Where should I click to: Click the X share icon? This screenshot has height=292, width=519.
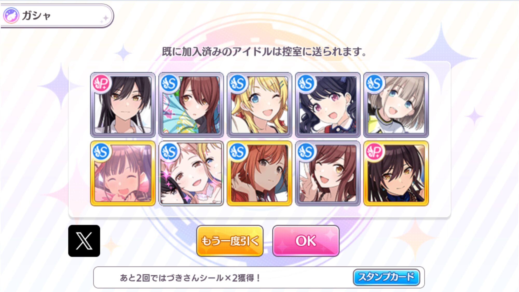tap(84, 241)
